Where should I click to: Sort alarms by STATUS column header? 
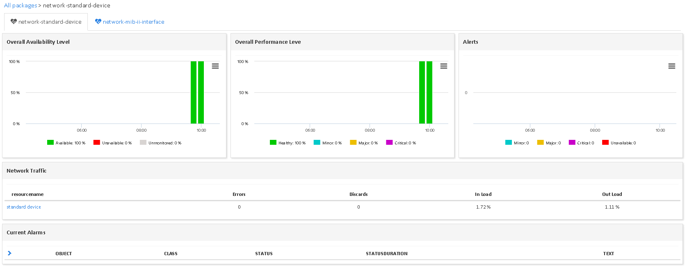tap(264, 254)
